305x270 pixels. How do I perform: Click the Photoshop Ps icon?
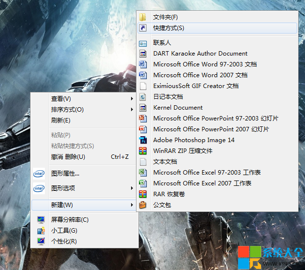143,140
